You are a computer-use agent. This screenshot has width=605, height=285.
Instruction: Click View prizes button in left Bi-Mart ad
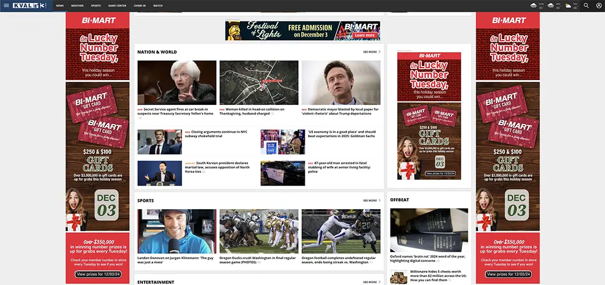tap(98, 274)
